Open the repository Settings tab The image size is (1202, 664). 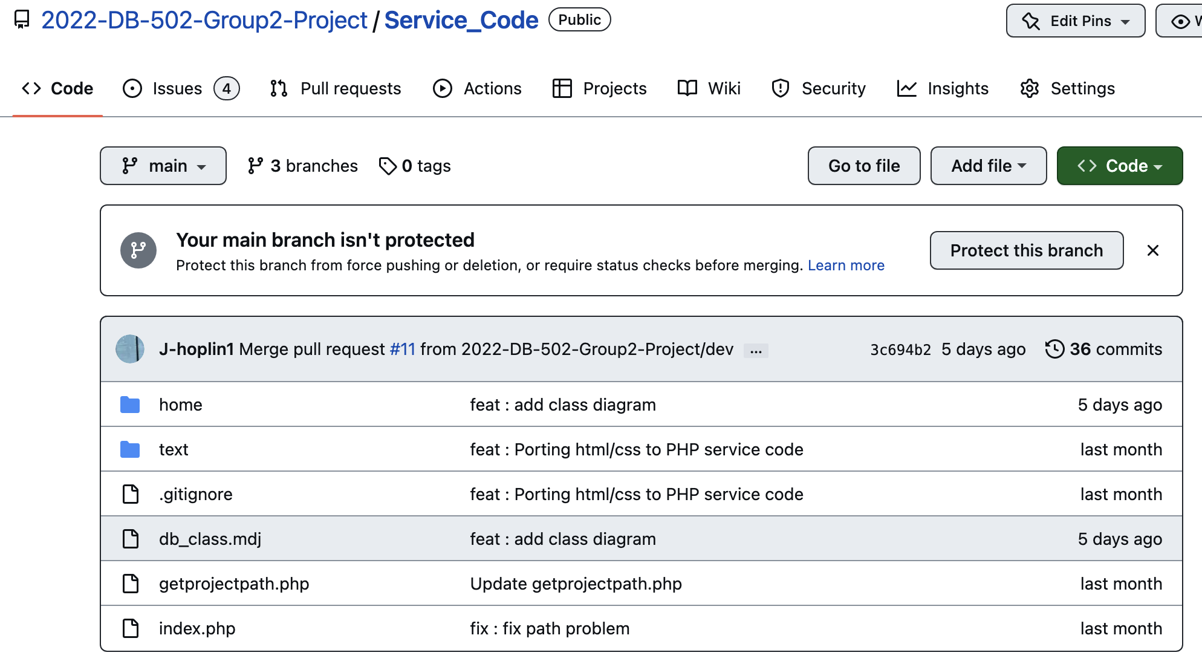(1067, 88)
